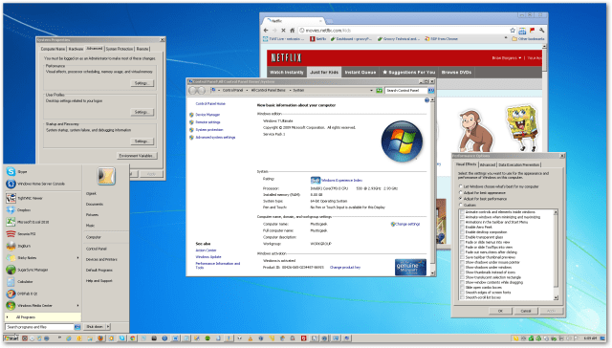Open Calculator from the Start menu
The image size is (612, 348).
point(19,281)
